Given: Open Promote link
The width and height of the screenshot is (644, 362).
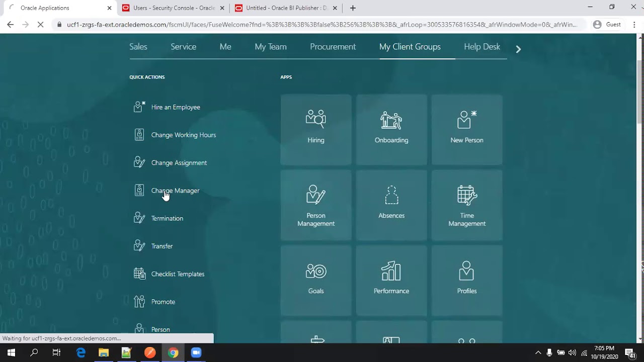Looking at the screenshot, I should [x=163, y=302].
